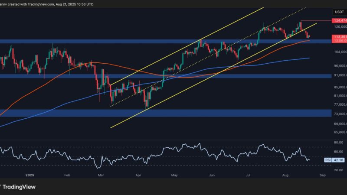Click the 104,000 price axis label
The height and width of the screenshot is (195, 347).
pyautogui.click(x=340, y=52)
